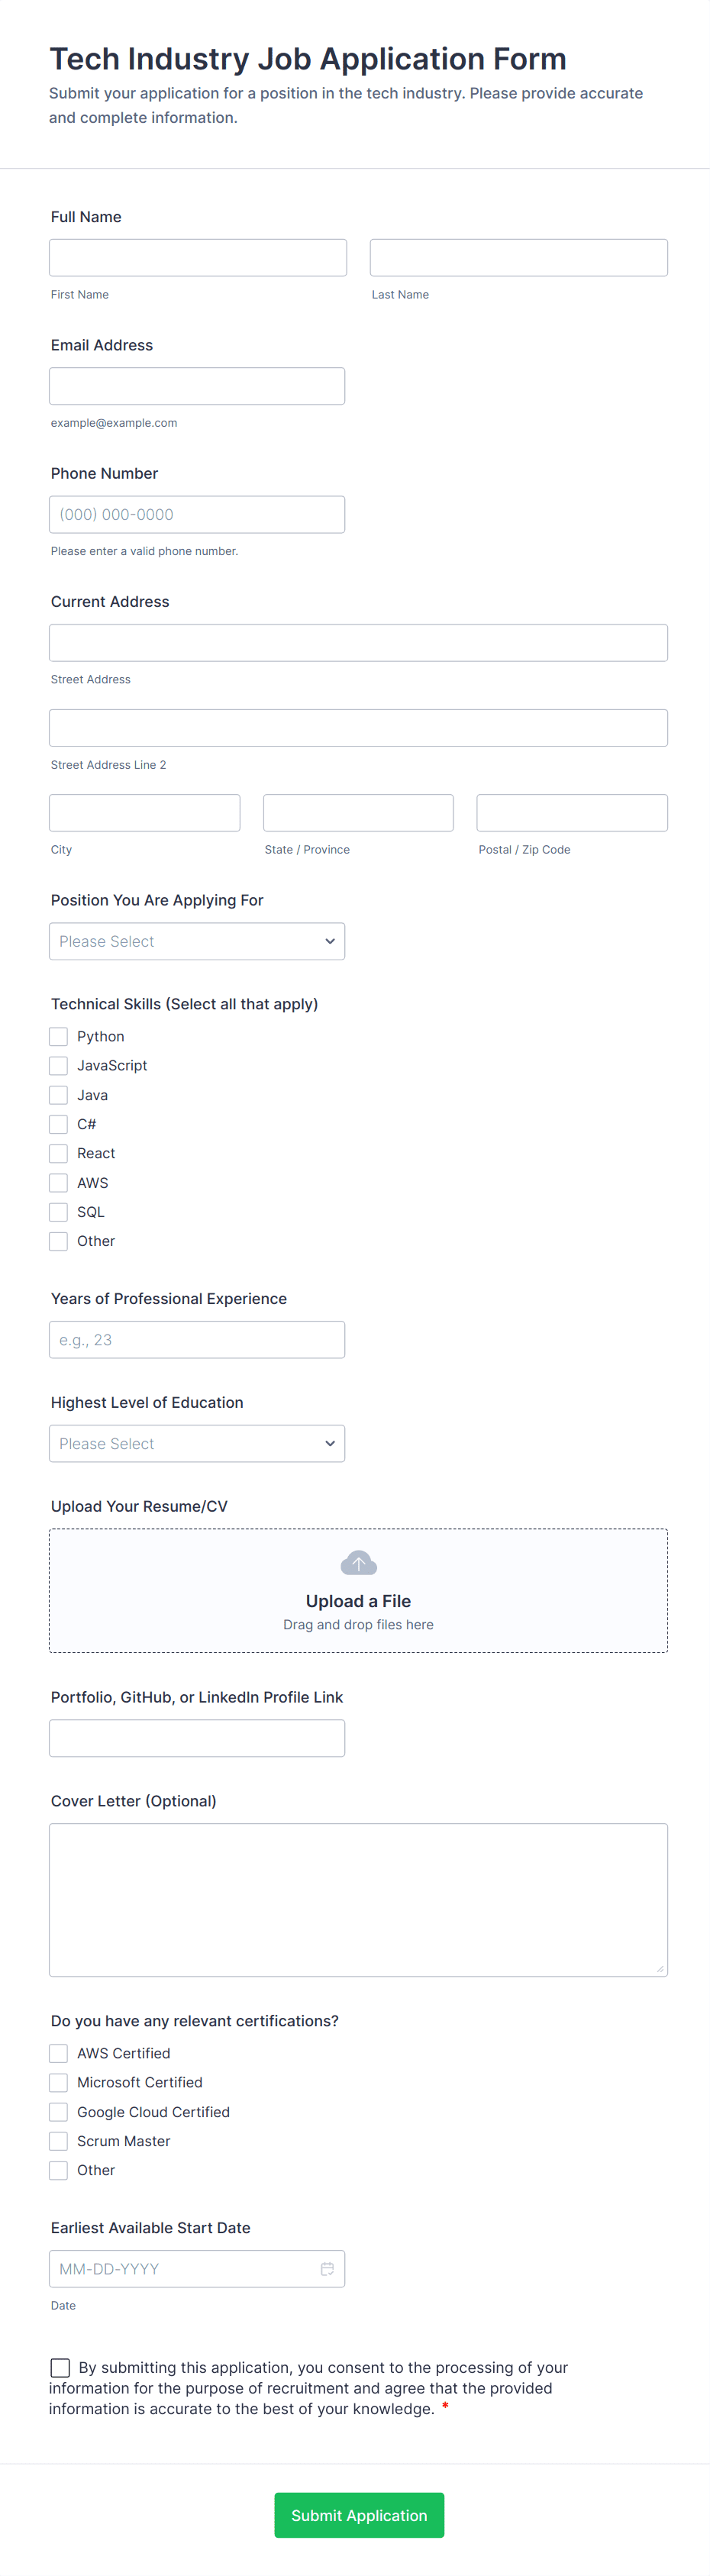
Task: Click into the Last Name field
Action: (518, 257)
